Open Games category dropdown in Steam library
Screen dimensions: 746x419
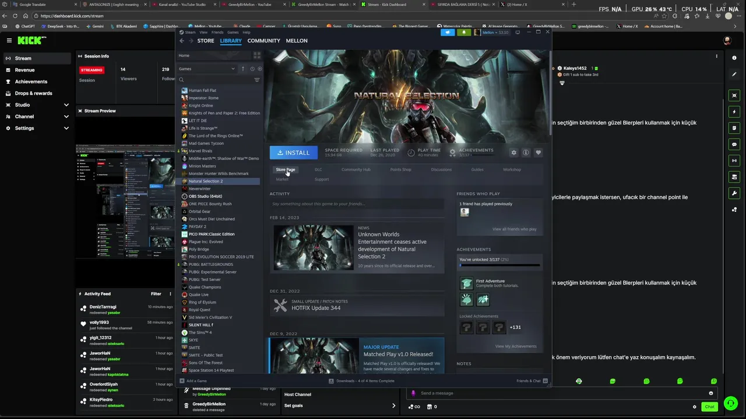point(207,69)
